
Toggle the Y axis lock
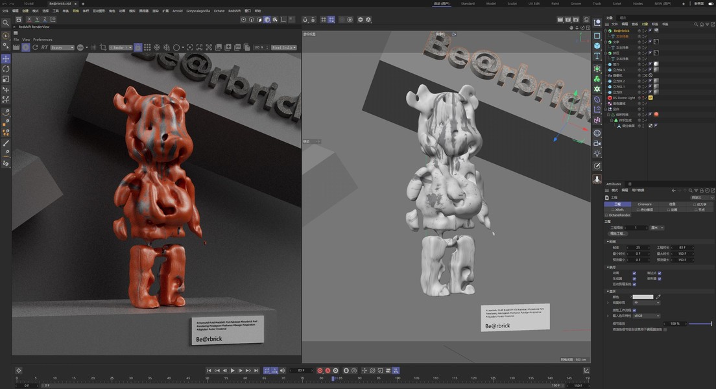(x=37, y=19)
